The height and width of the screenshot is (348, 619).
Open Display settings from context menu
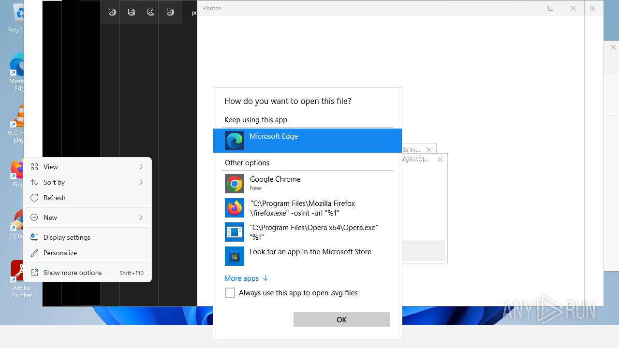(88, 237)
